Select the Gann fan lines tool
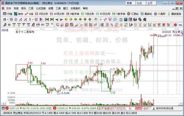The width and height of the screenshot is (184, 116). 62,25
